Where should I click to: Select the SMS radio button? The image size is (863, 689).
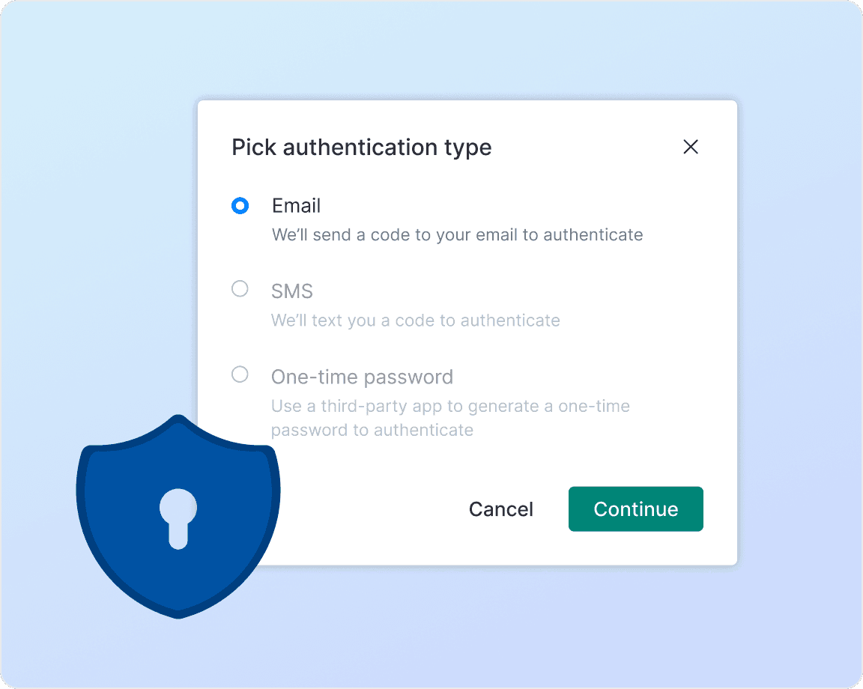tap(240, 289)
